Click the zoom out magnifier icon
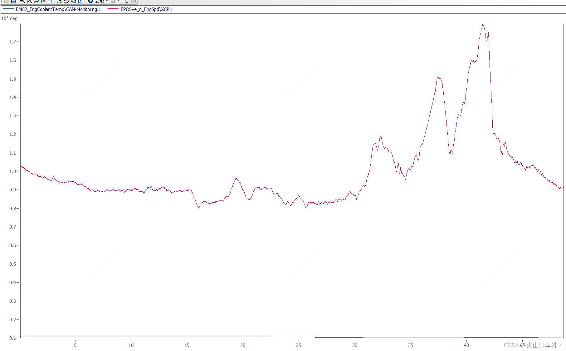 (29, 1)
